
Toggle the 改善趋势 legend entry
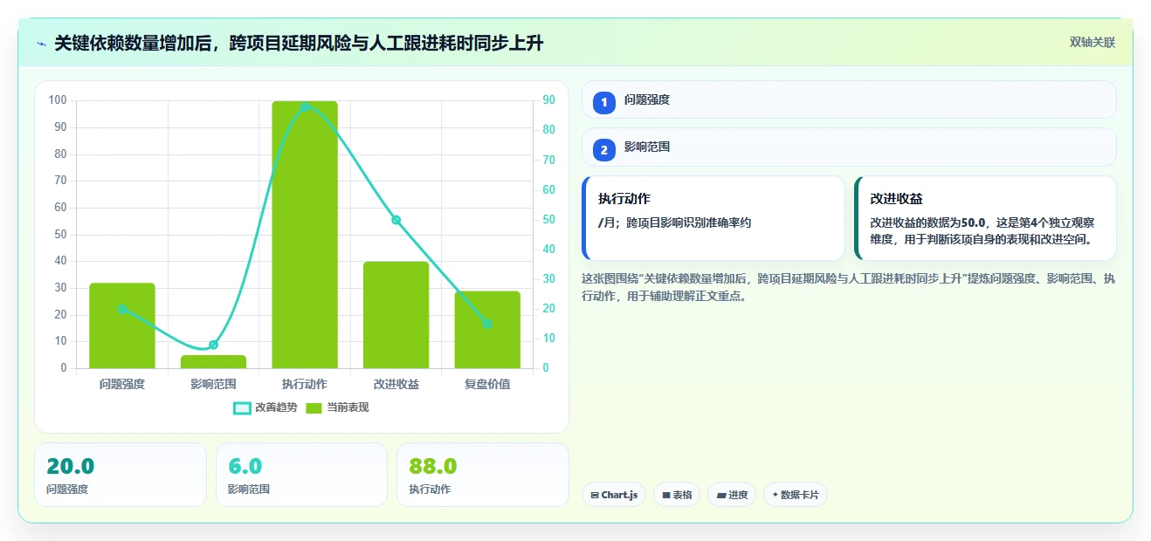(x=265, y=407)
